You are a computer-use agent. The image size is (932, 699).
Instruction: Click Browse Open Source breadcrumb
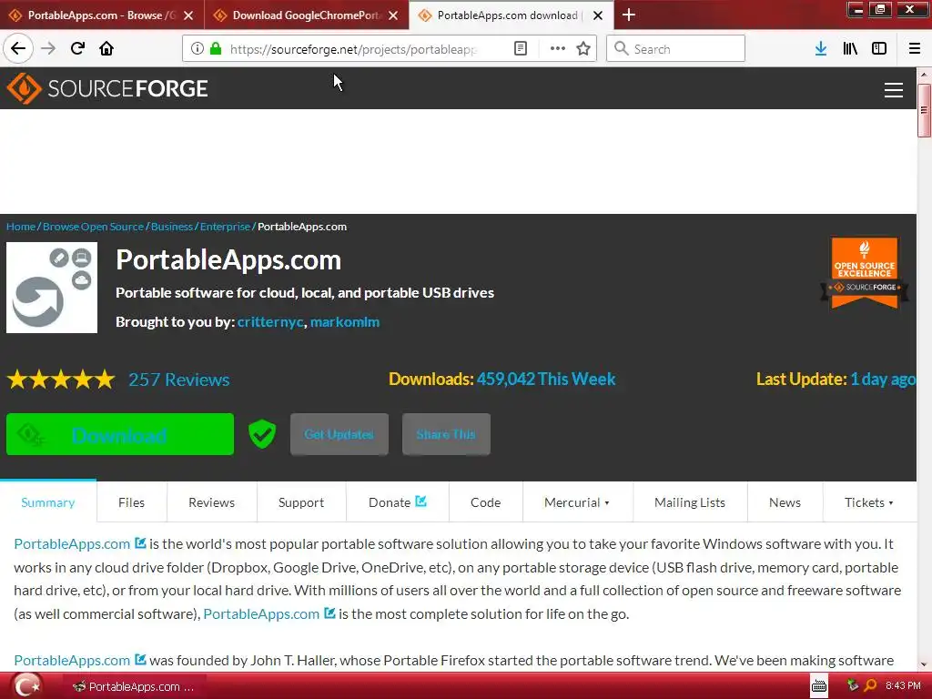coord(94,227)
